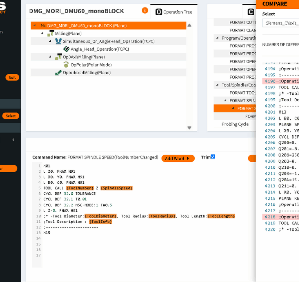Click the Angle_Head_Operation(TCPC) icon
The height and width of the screenshot is (282, 299).
66,49
